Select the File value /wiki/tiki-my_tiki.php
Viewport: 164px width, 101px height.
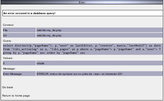pyautogui.click(x=49, y=30)
